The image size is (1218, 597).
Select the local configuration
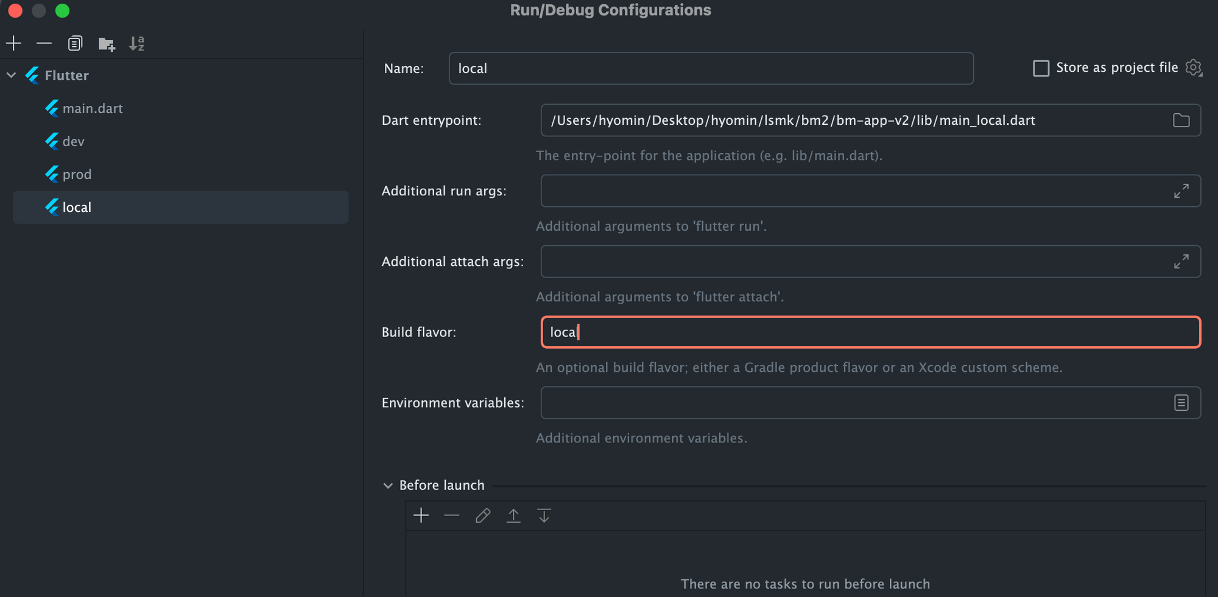pyautogui.click(x=181, y=207)
